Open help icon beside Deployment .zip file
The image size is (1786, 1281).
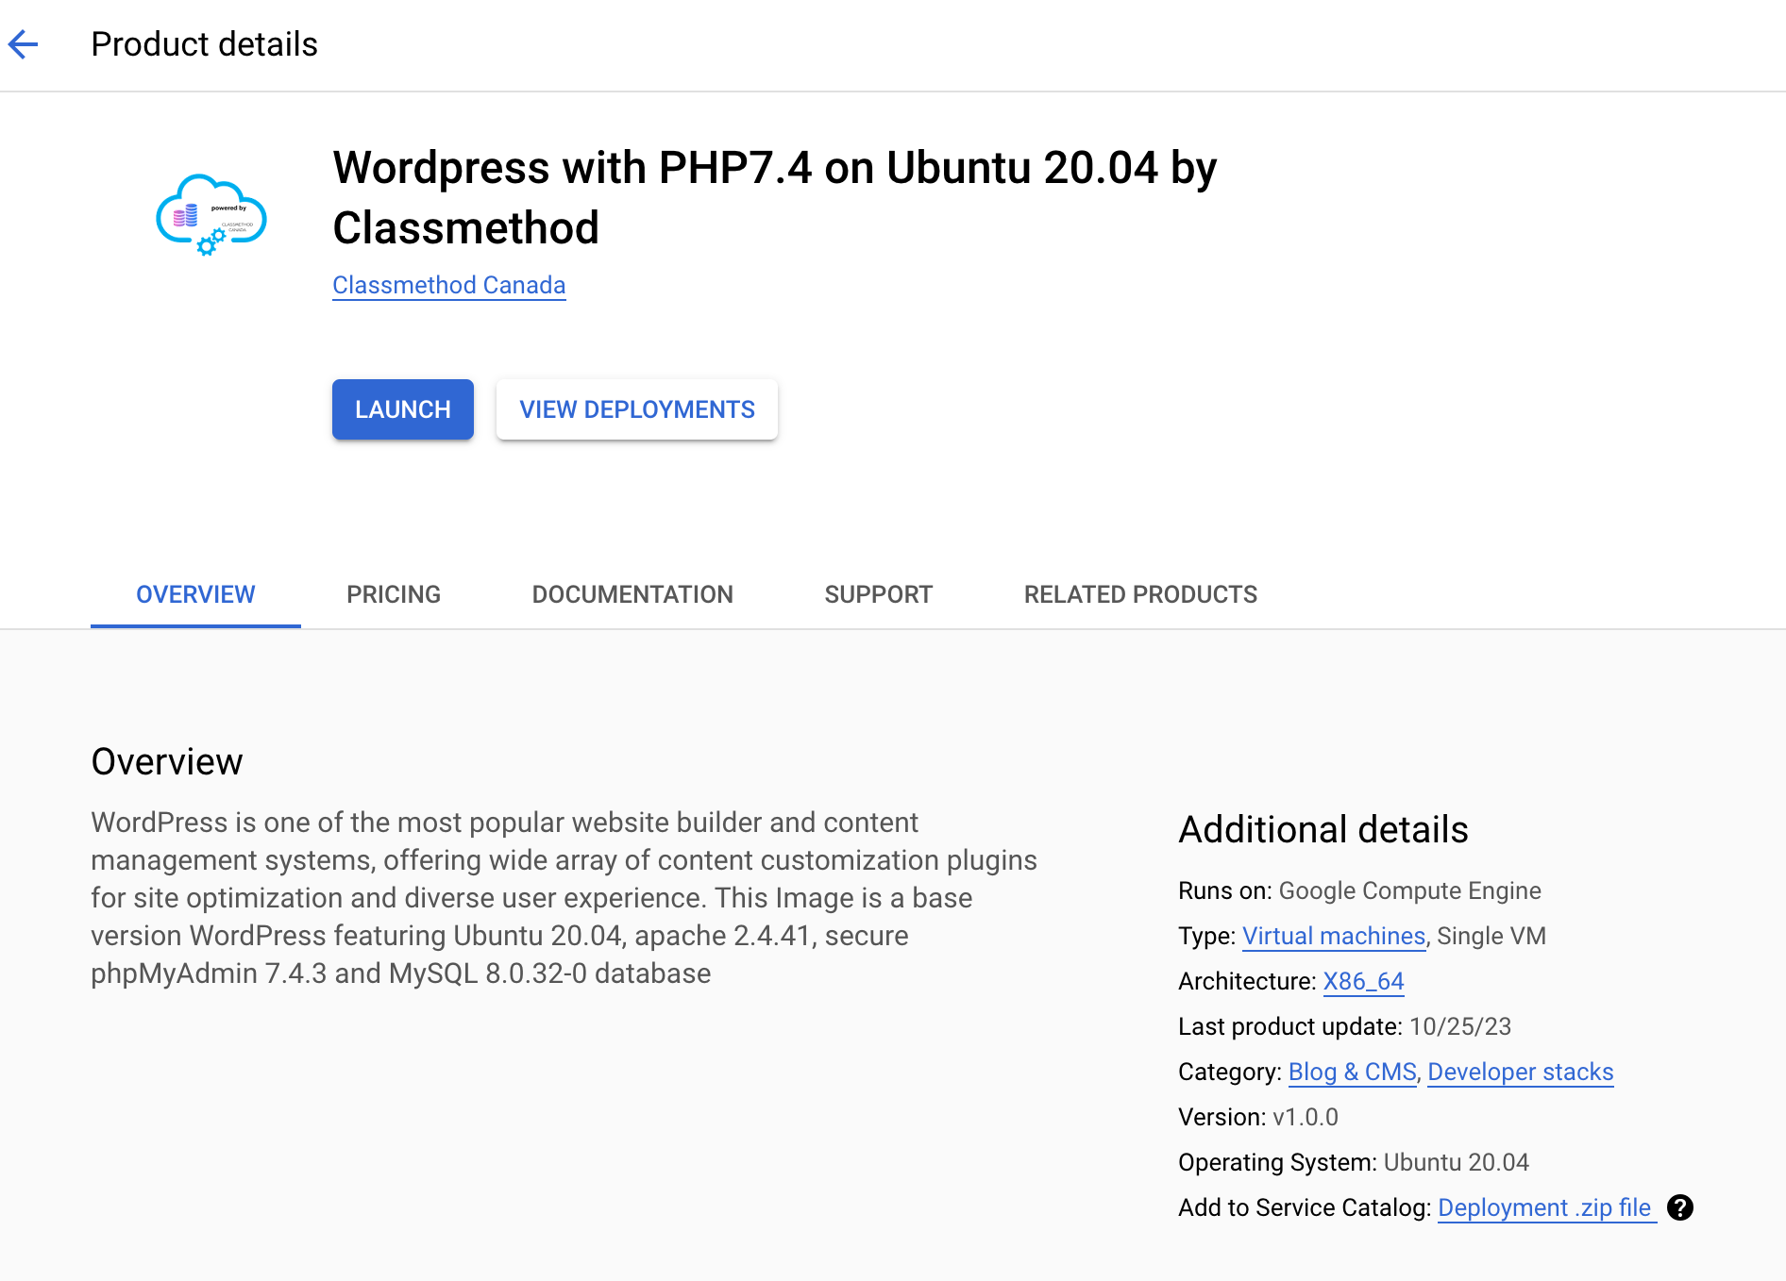[x=1679, y=1207]
